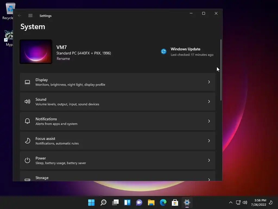
Task: Open the Start menu from the taskbar
Action: [x=91, y=202]
